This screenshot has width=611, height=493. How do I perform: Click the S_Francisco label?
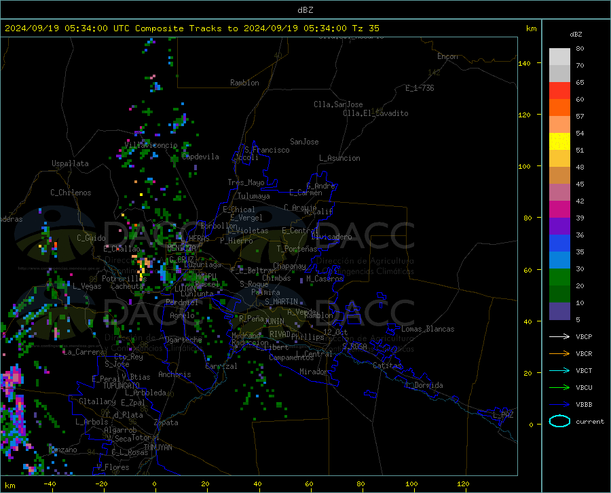[x=267, y=150]
